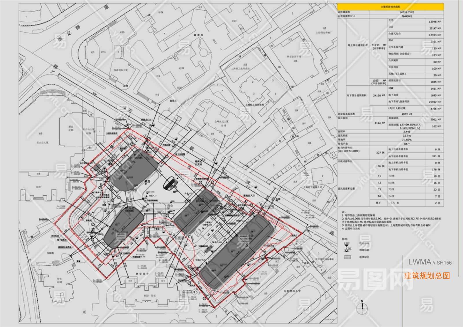Click the absolute elevation legend triangle symbol
The width and height of the screenshot is (463, 327).
[347, 245]
